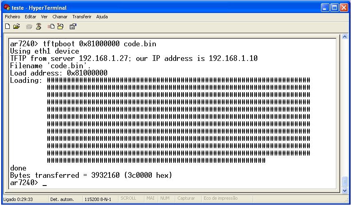Open the Ficheiro menu

pyautogui.click(x=12, y=17)
